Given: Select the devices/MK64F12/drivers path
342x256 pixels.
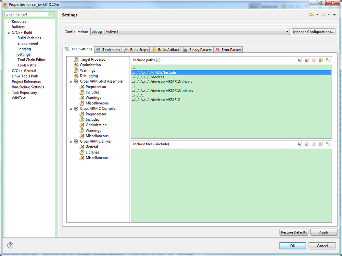Looking at the screenshot, I should (231, 82).
